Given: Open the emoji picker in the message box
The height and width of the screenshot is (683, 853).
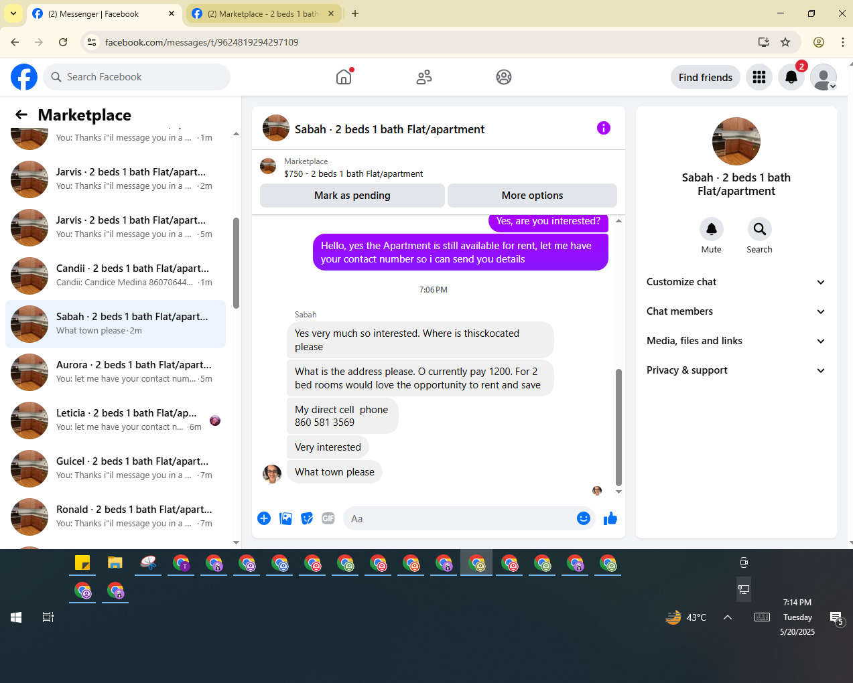Looking at the screenshot, I should pyautogui.click(x=584, y=518).
